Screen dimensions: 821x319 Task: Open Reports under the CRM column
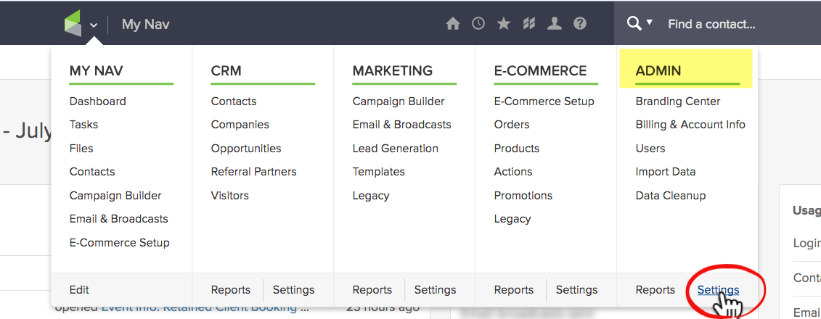pos(231,290)
